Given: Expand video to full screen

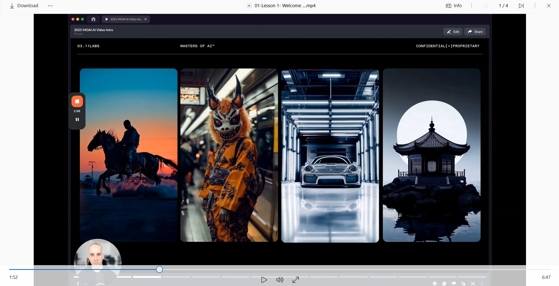Looking at the screenshot, I should pos(296,280).
